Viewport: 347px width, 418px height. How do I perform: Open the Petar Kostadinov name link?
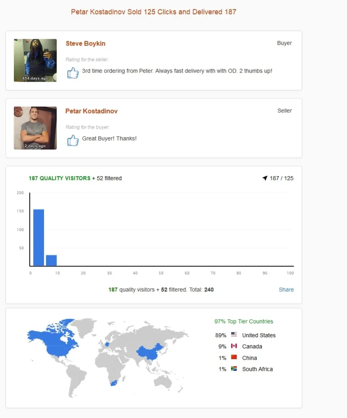click(91, 111)
